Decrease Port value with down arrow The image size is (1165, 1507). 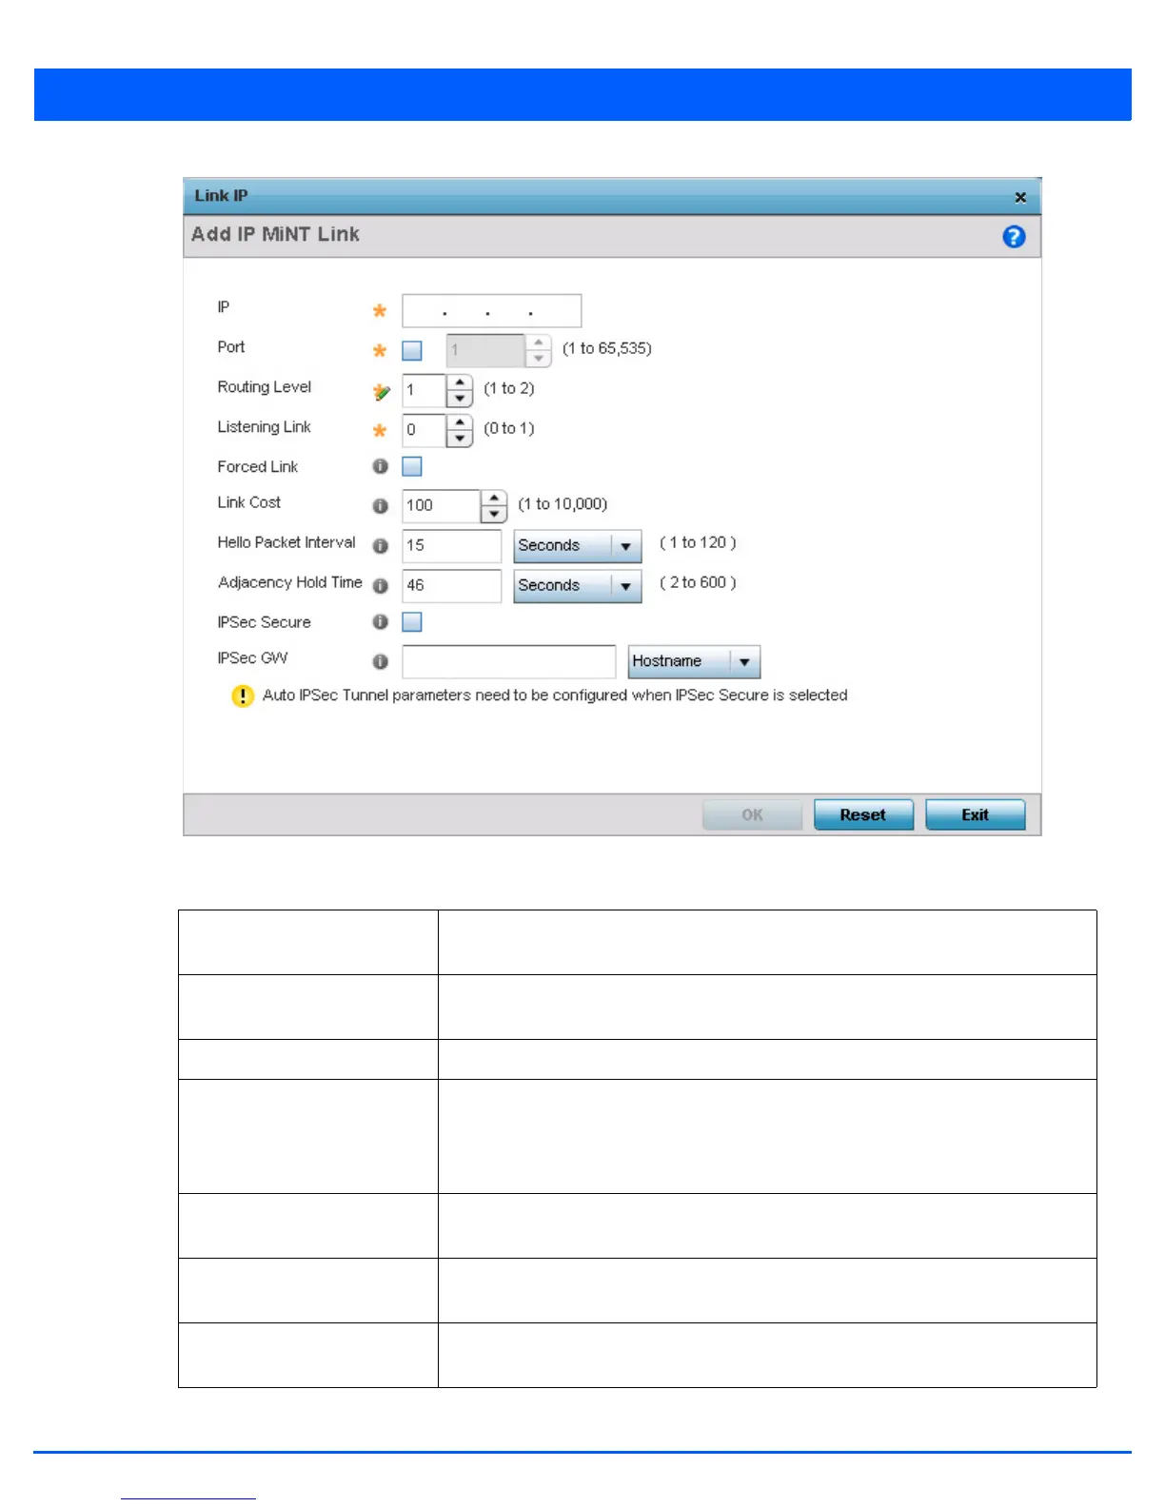pyautogui.click(x=539, y=359)
